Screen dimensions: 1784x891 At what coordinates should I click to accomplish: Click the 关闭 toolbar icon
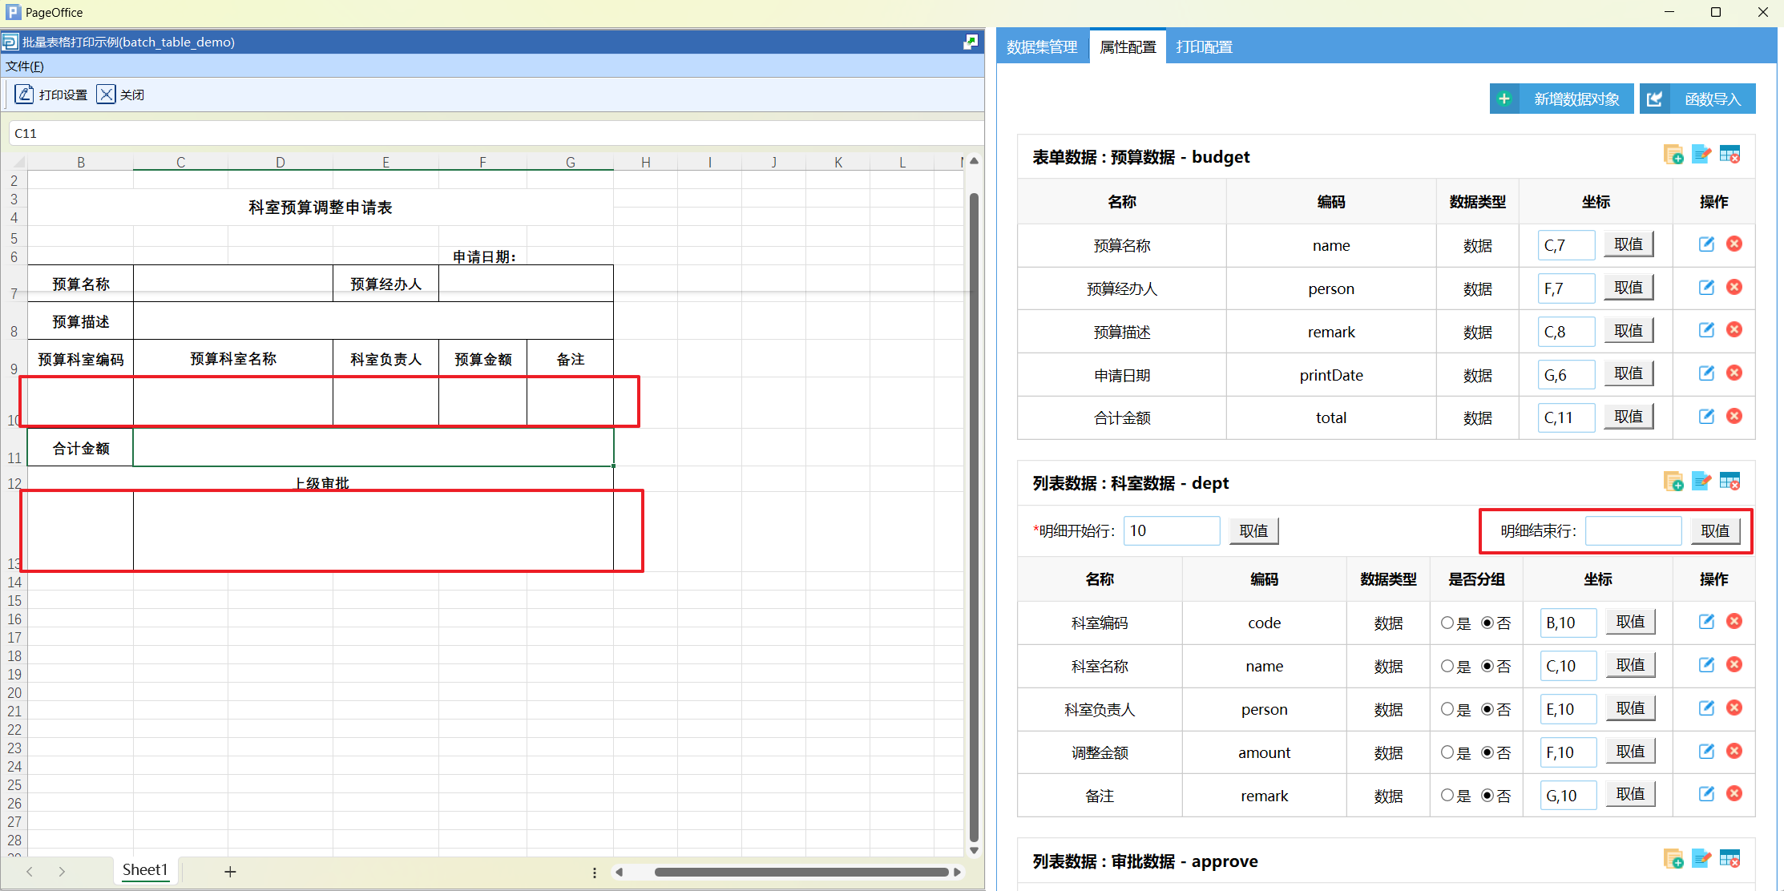[x=106, y=95]
